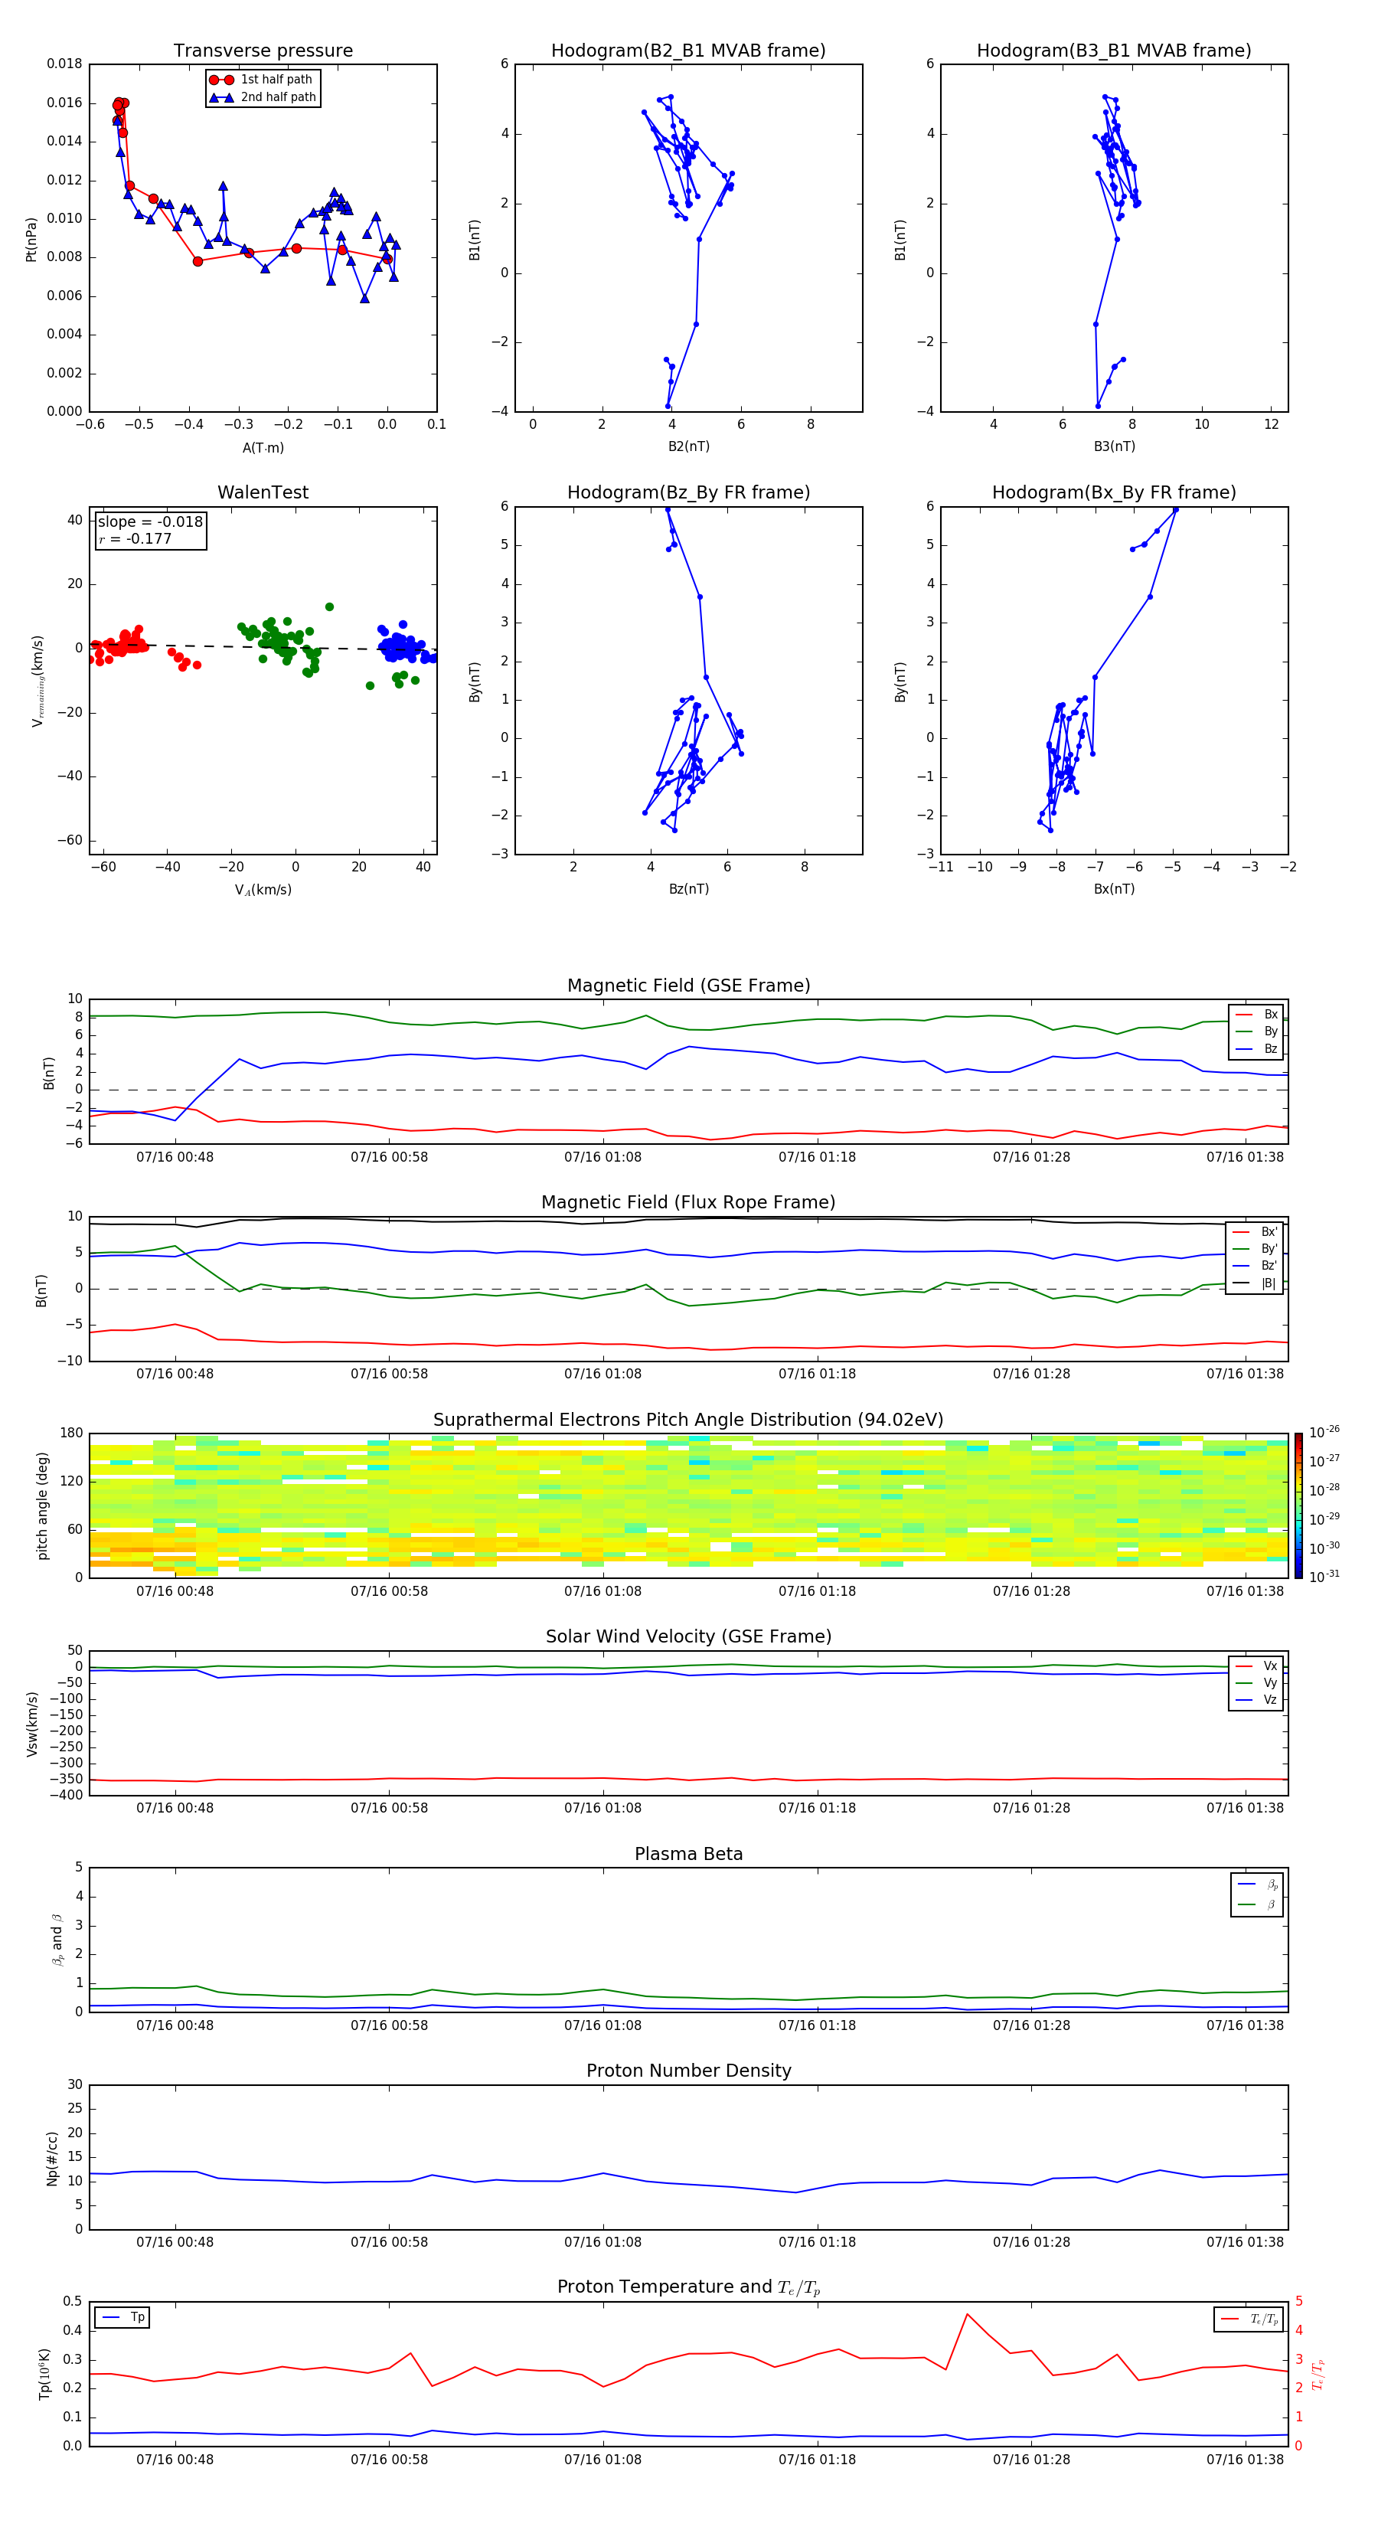Click the 'Proton Number Density' title
The image size is (1378, 2527).
688,2071
